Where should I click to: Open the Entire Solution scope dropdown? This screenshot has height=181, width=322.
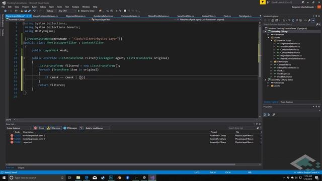click(x=19, y=128)
